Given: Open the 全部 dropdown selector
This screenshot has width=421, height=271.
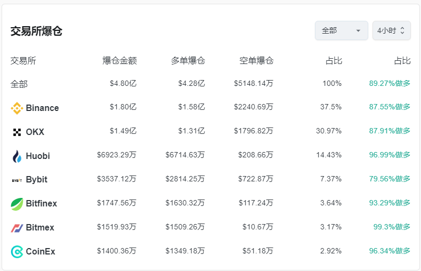Looking at the screenshot, I should [341, 31].
